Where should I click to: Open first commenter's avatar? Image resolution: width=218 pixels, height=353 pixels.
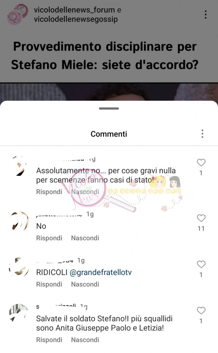pos(19,166)
